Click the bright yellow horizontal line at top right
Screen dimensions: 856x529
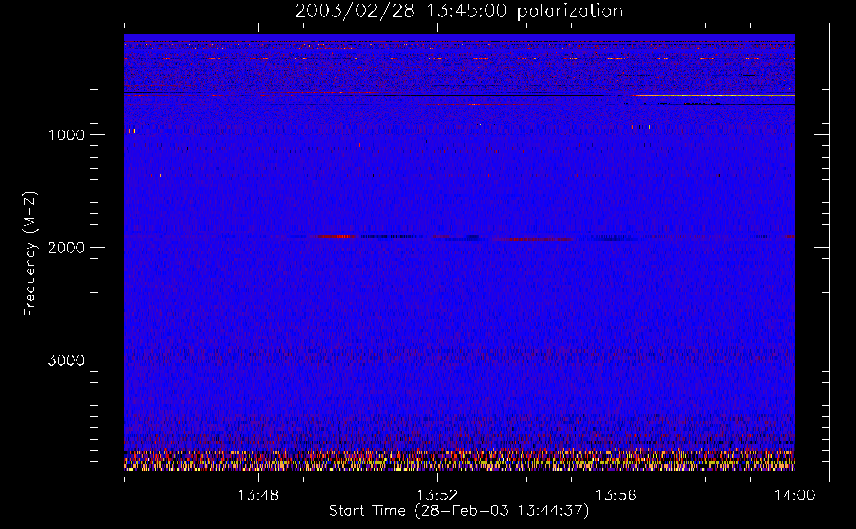(x=714, y=95)
